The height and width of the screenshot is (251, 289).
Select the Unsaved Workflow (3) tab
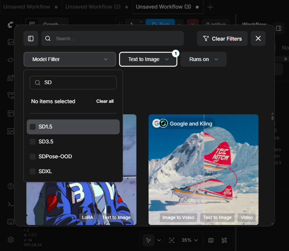click(168, 7)
